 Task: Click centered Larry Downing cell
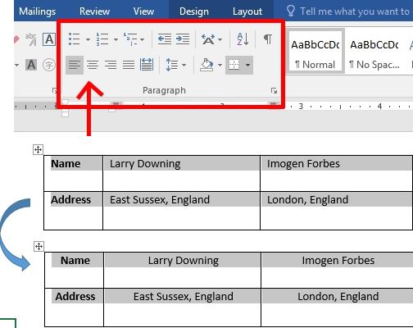click(x=183, y=270)
